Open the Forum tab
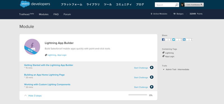Image resolution: width=224 pixels, height=104 pixels. click(67, 14)
